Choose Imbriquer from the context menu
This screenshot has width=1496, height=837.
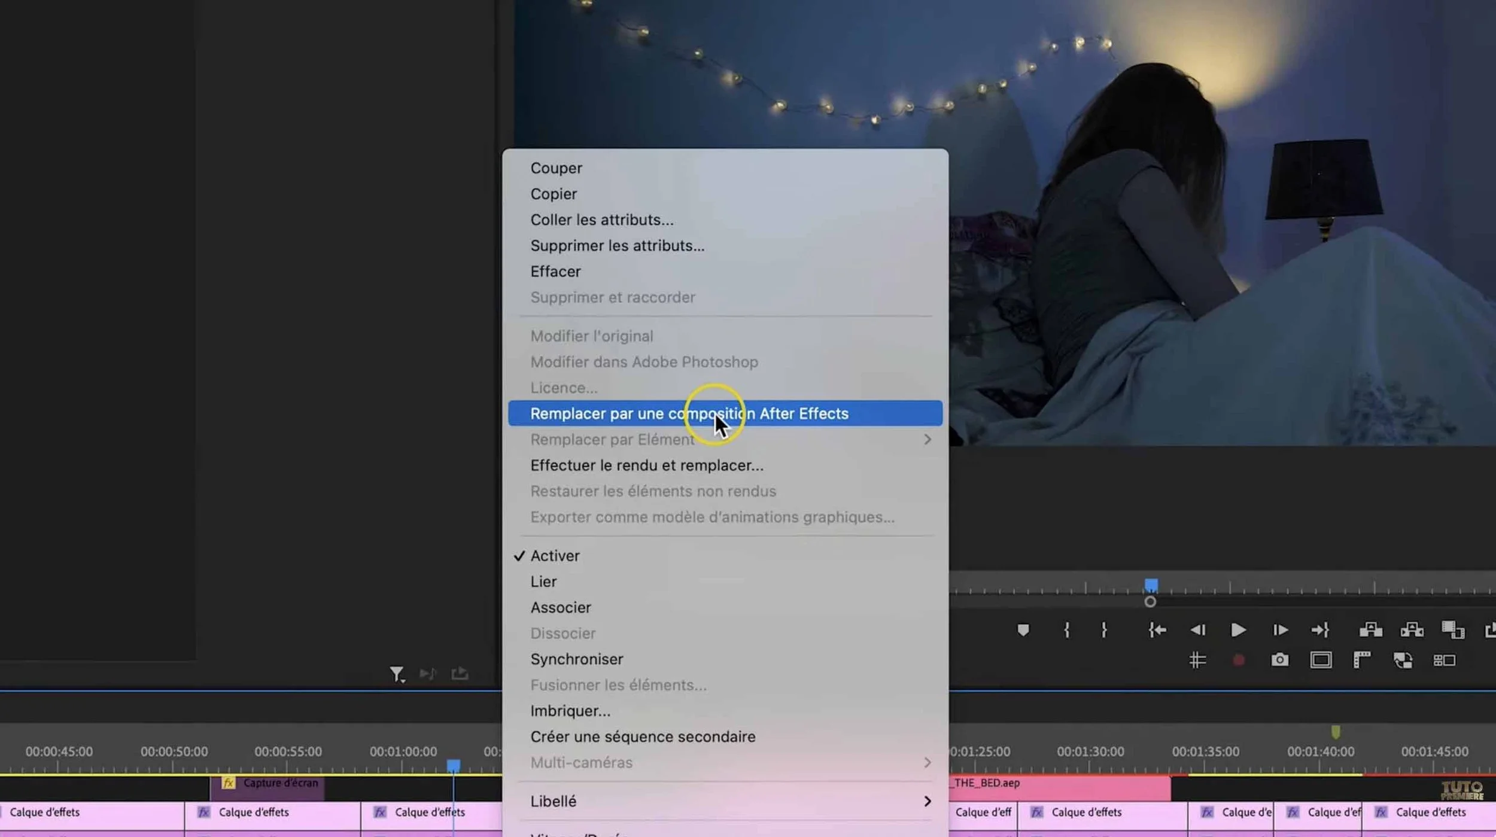tap(570, 710)
